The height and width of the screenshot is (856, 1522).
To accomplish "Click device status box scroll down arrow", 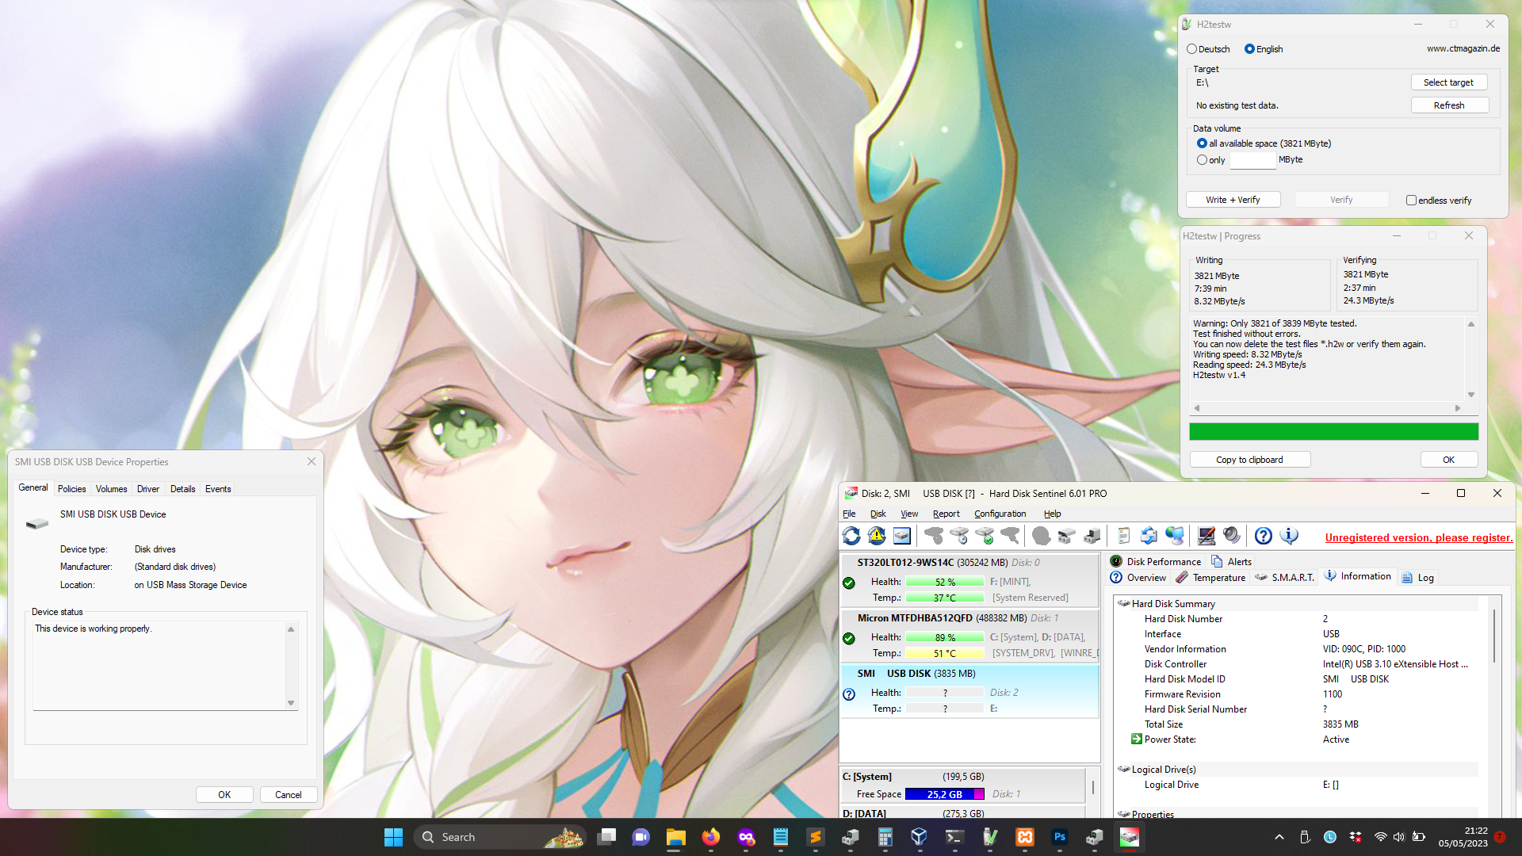I will coord(291,703).
